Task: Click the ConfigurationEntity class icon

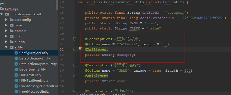Action: tap(16, 53)
